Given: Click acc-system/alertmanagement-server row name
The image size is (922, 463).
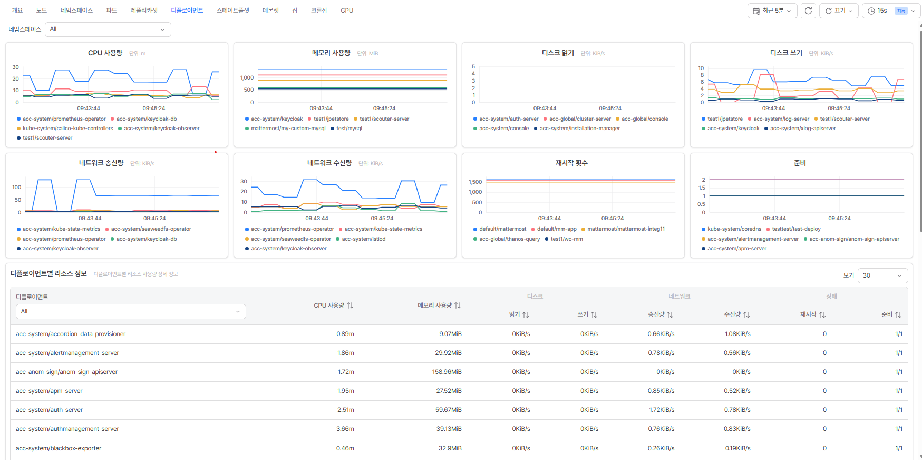Looking at the screenshot, I should 67,353.
